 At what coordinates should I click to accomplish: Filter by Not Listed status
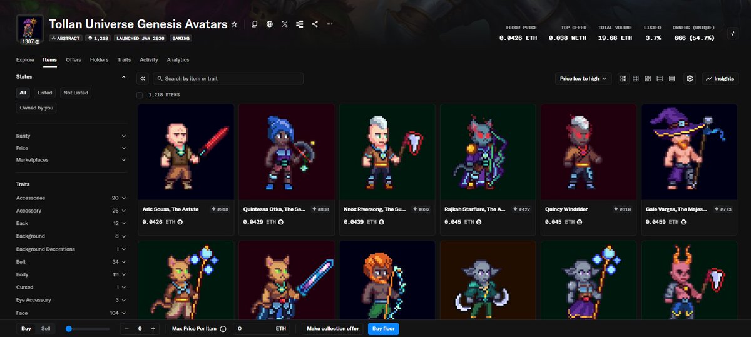tap(76, 93)
